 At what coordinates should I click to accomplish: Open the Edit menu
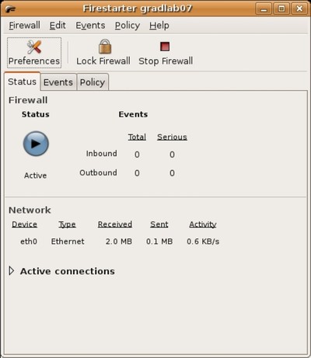(58, 26)
